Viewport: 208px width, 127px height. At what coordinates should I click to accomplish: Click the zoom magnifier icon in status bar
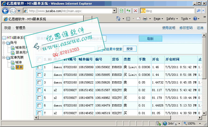[185, 123]
